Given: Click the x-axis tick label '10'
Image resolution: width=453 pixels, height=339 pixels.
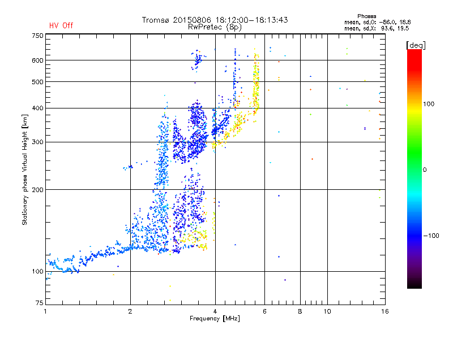Looking at the screenshot, I should pos(327,311).
